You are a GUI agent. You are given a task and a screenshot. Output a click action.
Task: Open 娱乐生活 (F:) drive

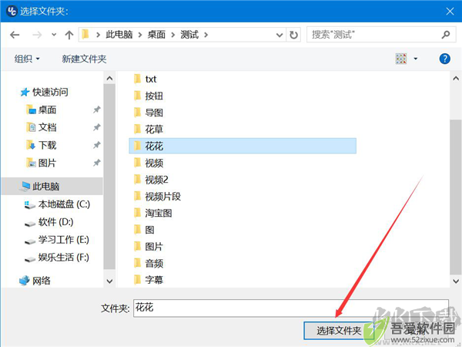point(56,258)
